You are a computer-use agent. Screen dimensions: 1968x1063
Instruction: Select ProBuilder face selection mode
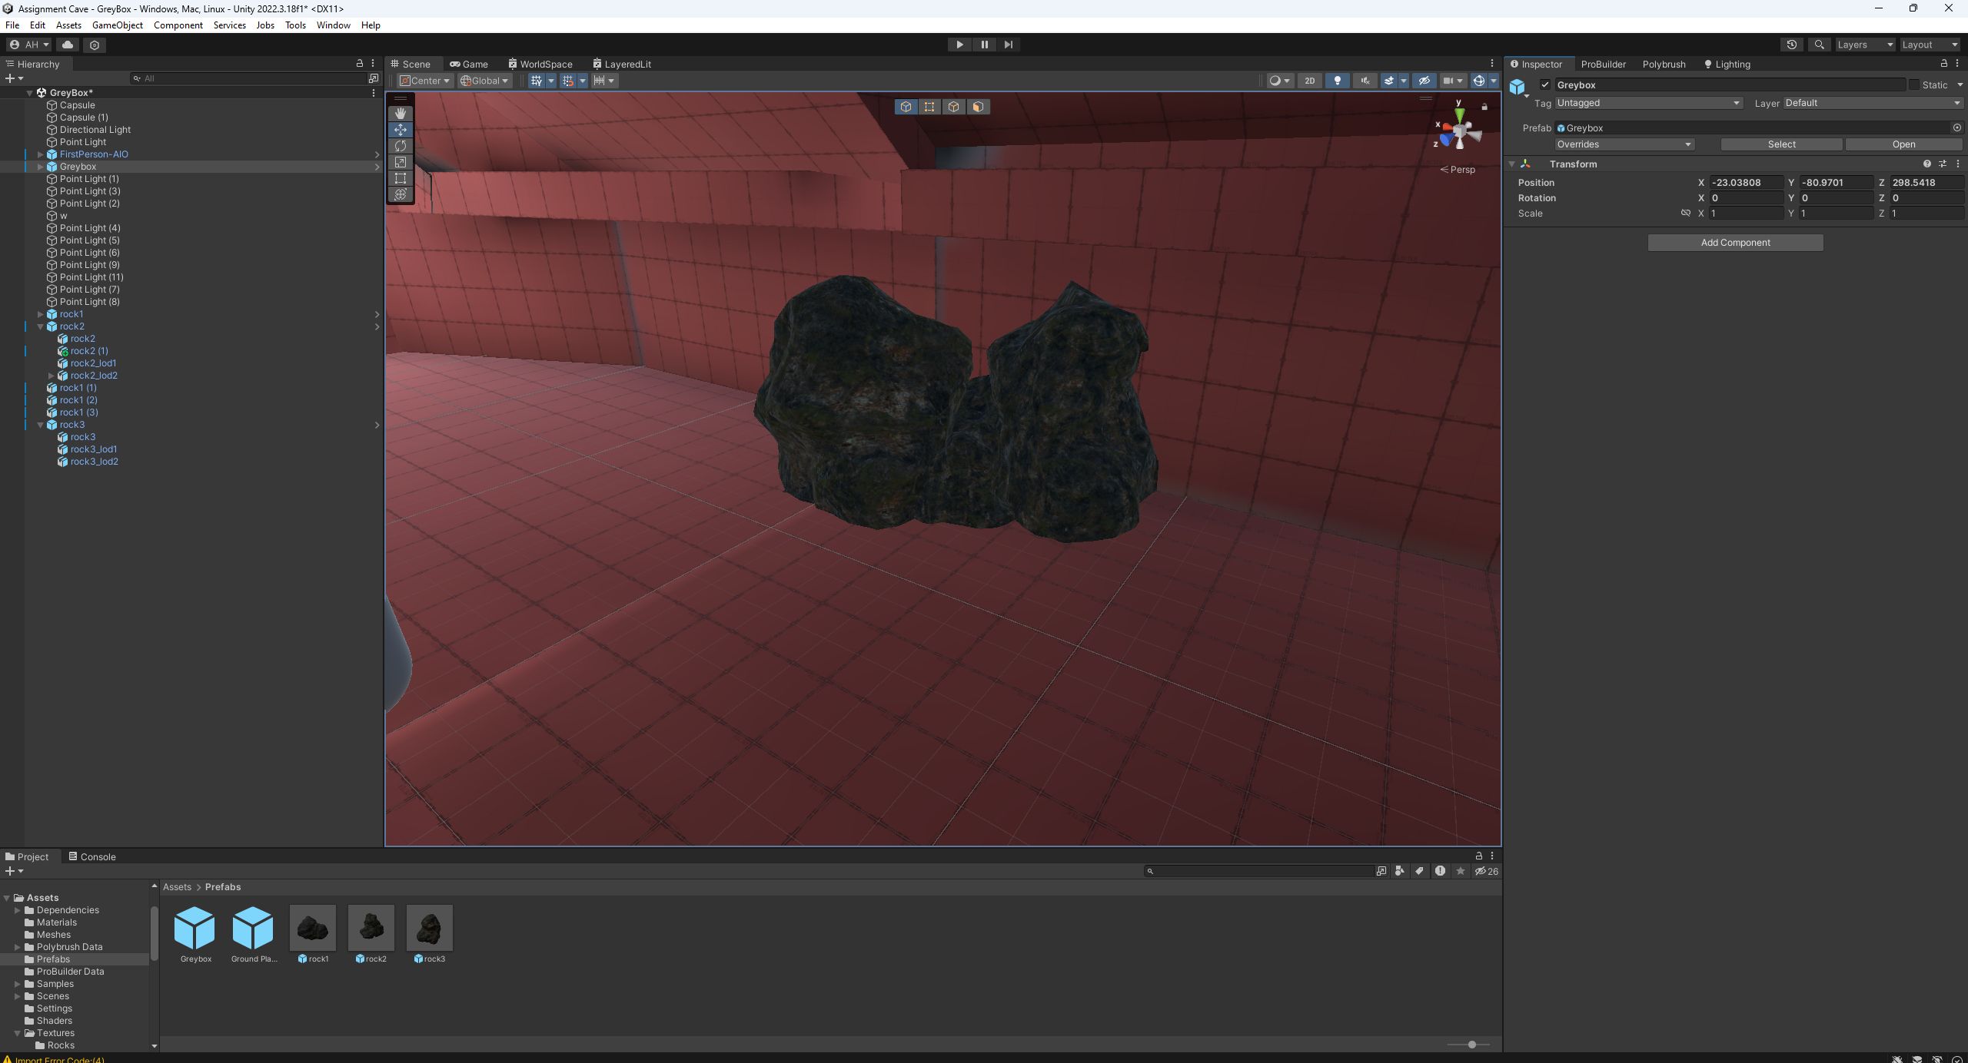(x=978, y=106)
